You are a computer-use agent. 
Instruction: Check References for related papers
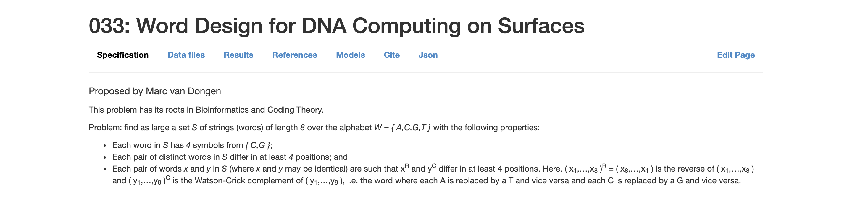tap(294, 55)
